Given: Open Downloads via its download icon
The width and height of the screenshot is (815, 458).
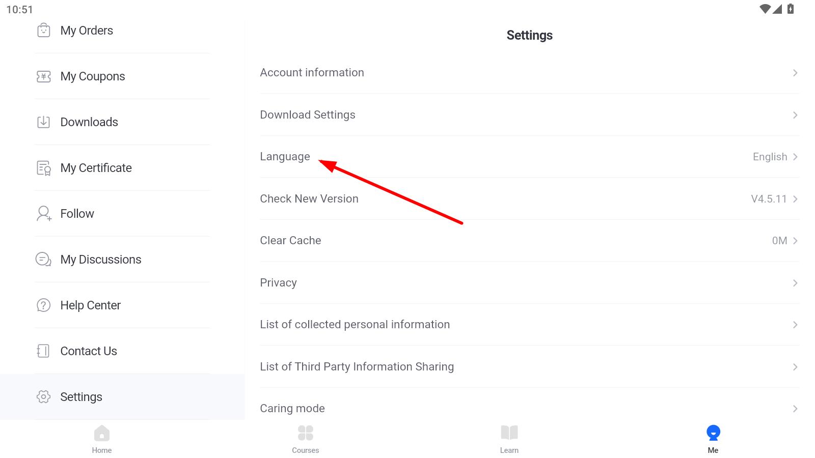Looking at the screenshot, I should pyautogui.click(x=44, y=122).
